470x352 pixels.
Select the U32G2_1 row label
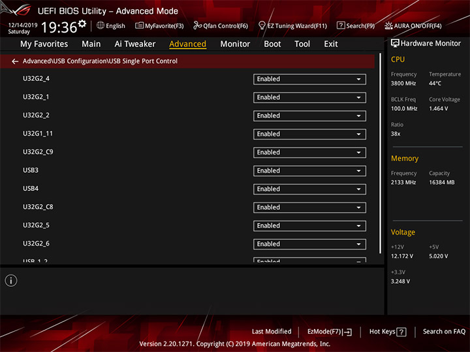(x=36, y=97)
